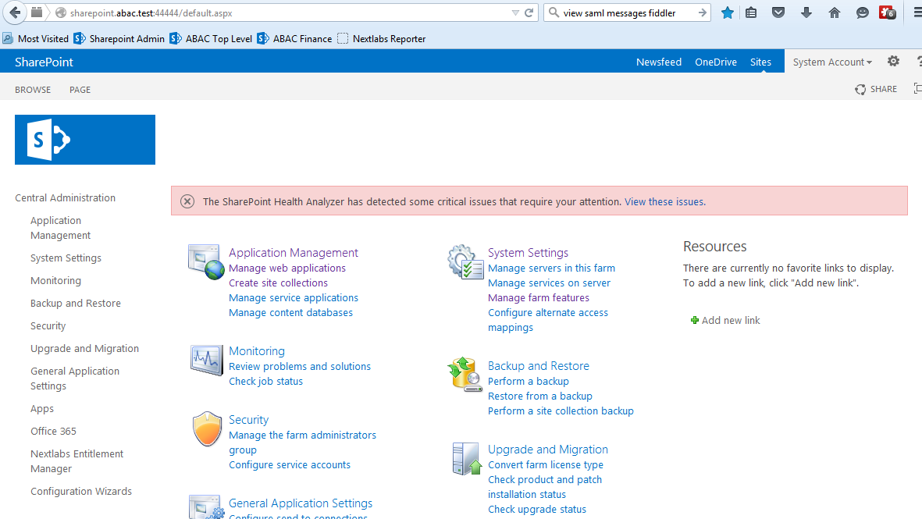
Task: Open Configure alternate access mappings link
Action: [x=548, y=320]
